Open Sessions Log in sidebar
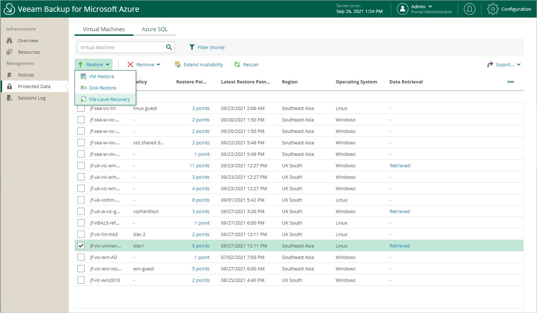 (x=32, y=98)
